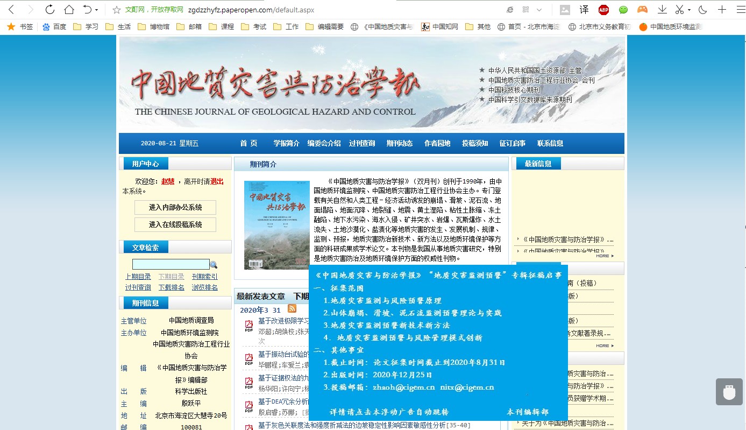Click 进入在线投稿系统 button
This screenshot has width=746, height=430.
point(175,224)
